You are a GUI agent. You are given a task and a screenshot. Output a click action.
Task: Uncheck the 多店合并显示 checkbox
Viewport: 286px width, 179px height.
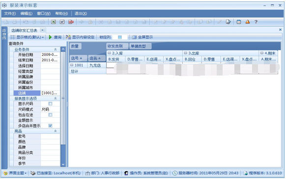coord(50,126)
